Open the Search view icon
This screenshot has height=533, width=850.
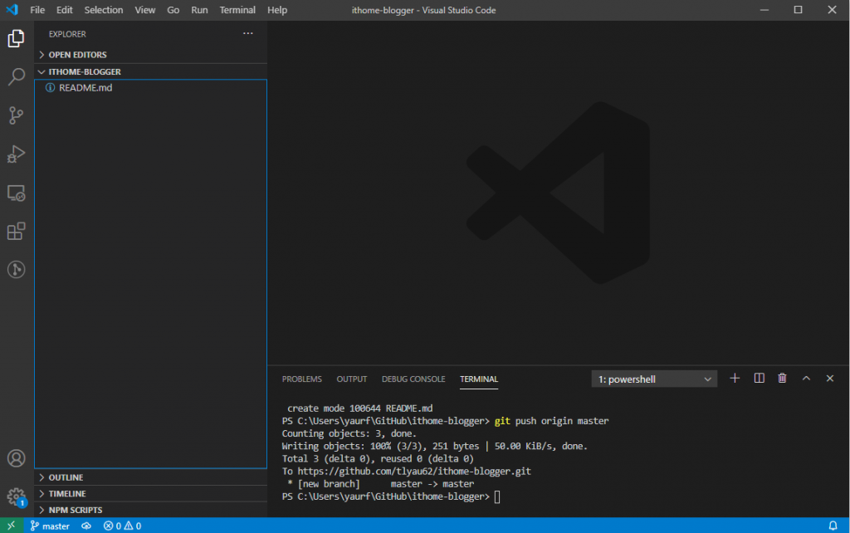(x=17, y=76)
